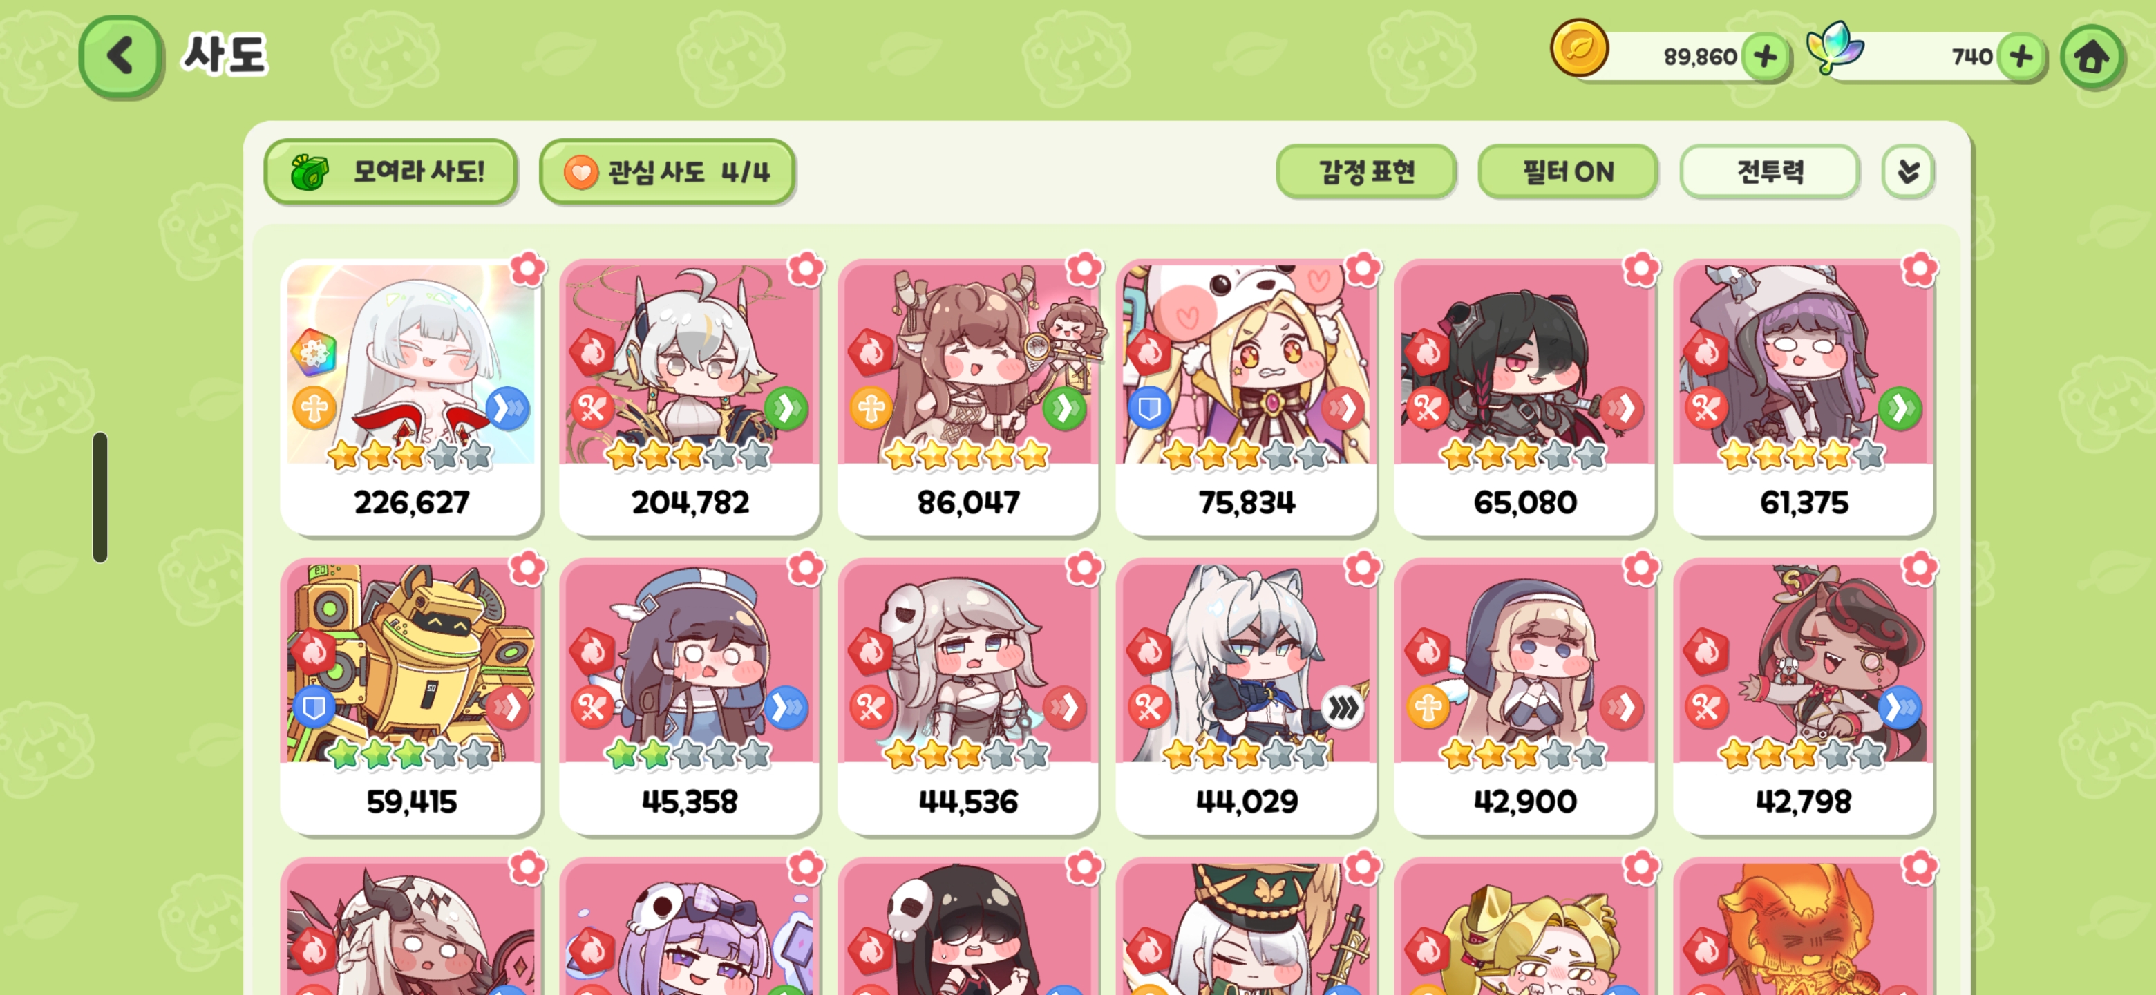Click the 모여라 사도! button
Screen dimensions: 2156x995
click(x=390, y=171)
